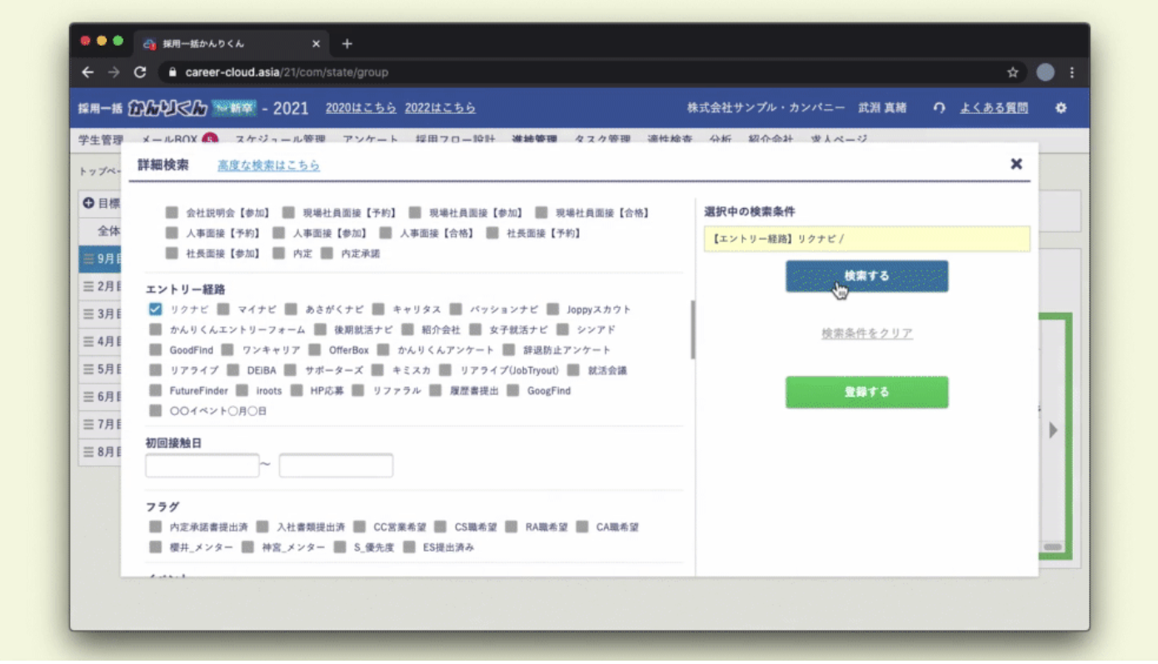1158x664 pixels.
Task: Check the 紹介会社 checkbox
Action: click(407, 330)
